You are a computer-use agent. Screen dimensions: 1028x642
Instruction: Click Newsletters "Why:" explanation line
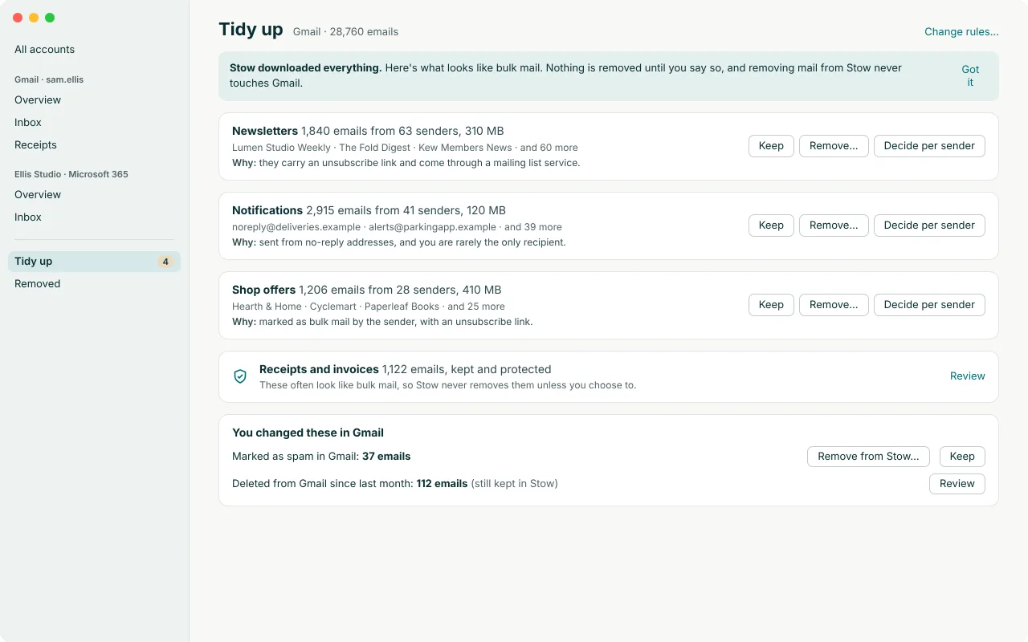click(x=406, y=163)
